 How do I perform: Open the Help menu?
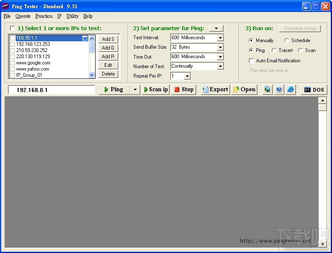coord(88,16)
